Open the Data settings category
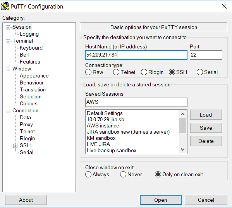The height and width of the screenshot is (208, 232). coord(25,117)
